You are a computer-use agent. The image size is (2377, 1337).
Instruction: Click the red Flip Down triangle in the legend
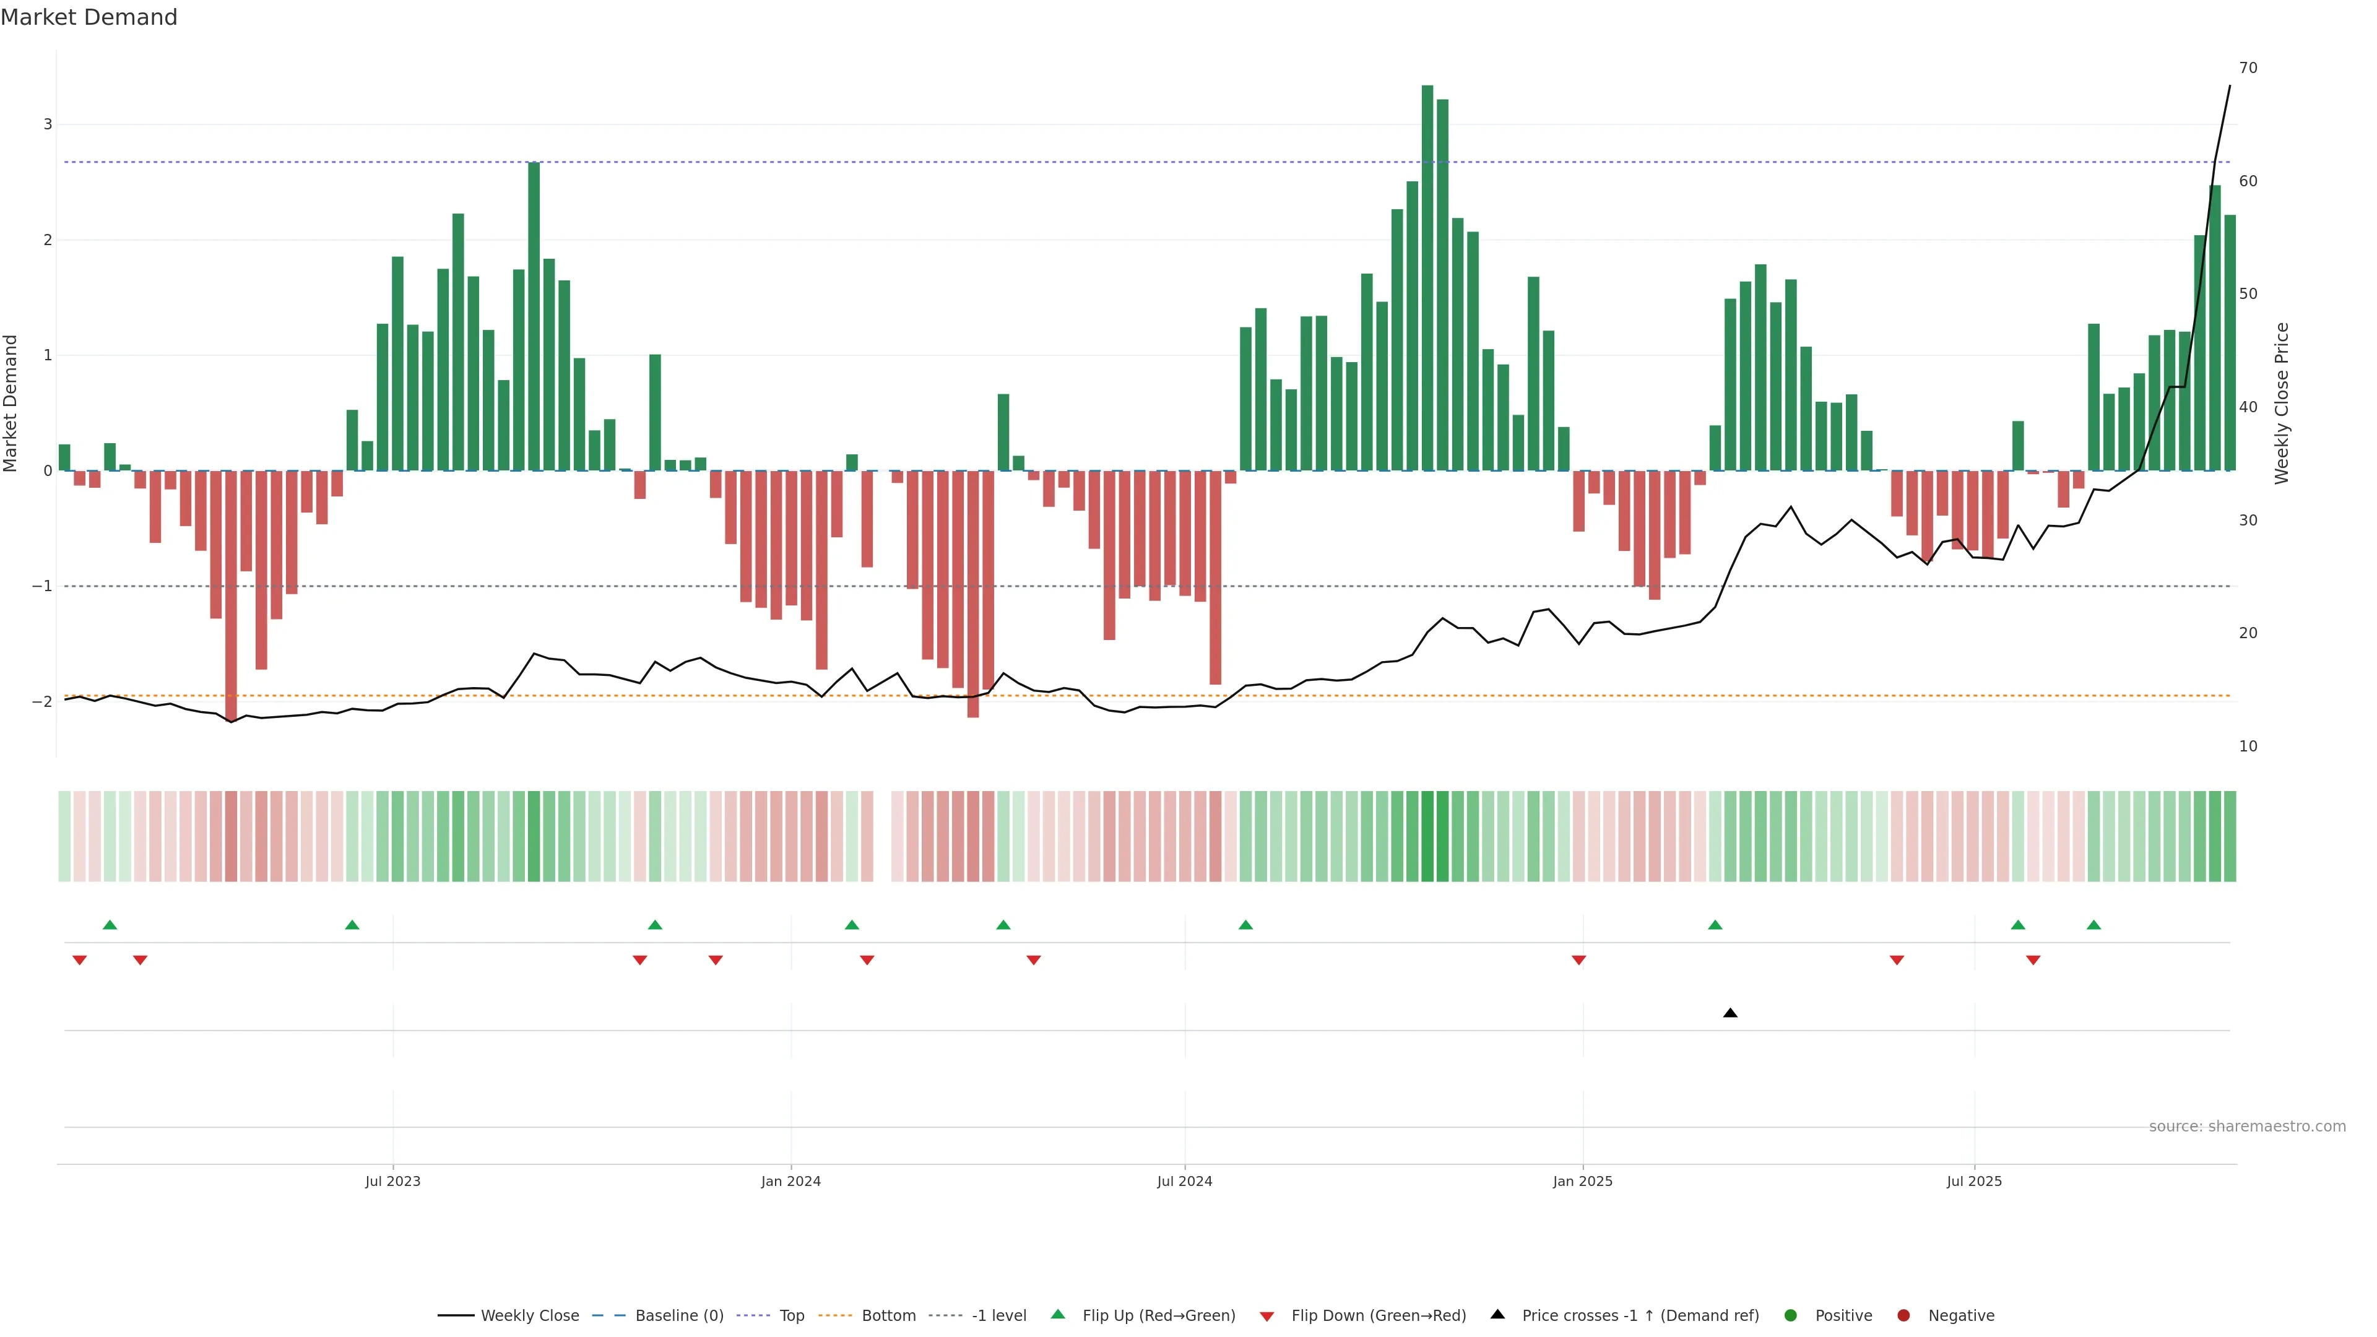(1267, 1316)
